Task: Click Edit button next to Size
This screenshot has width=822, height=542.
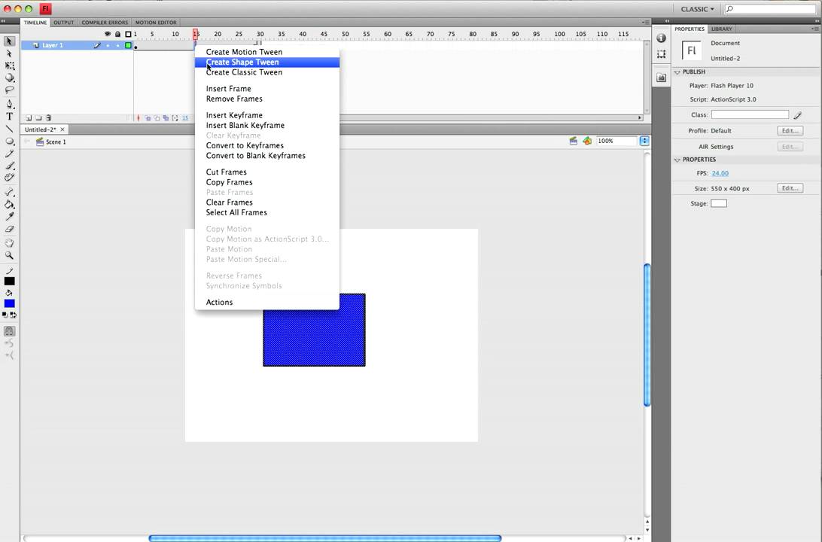Action: coord(790,188)
